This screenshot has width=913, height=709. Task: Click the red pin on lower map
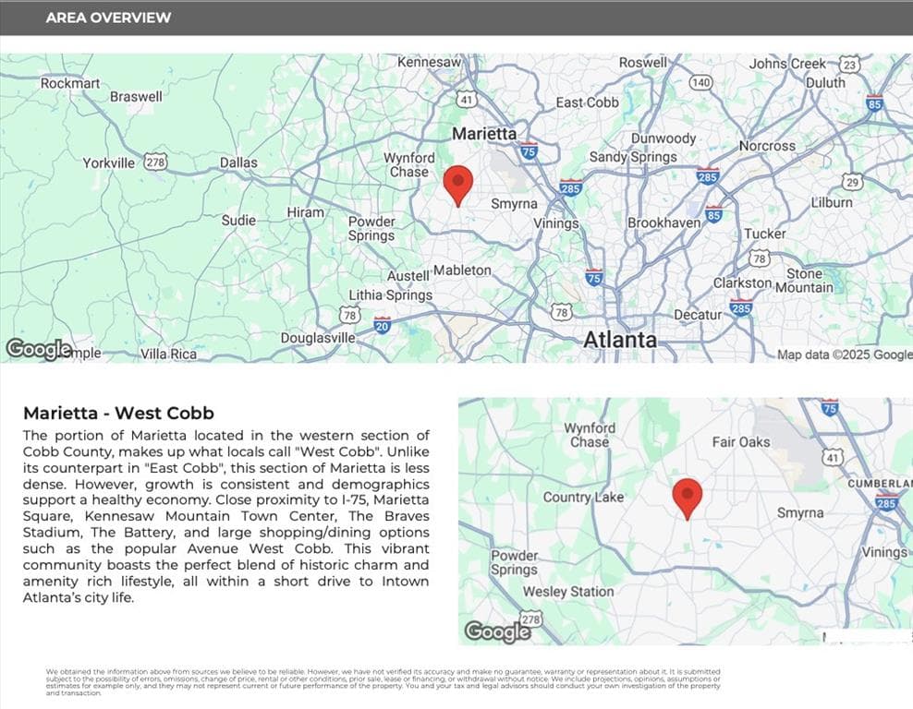click(x=688, y=499)
